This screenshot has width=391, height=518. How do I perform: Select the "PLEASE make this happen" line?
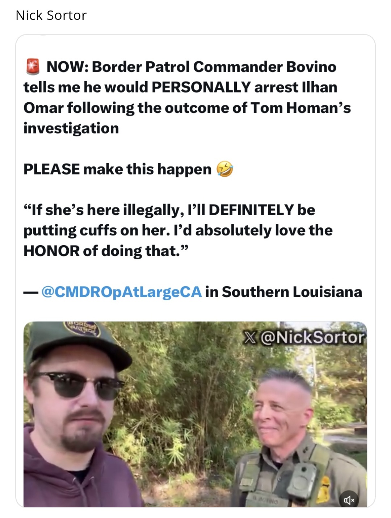(x=117, y=169)
